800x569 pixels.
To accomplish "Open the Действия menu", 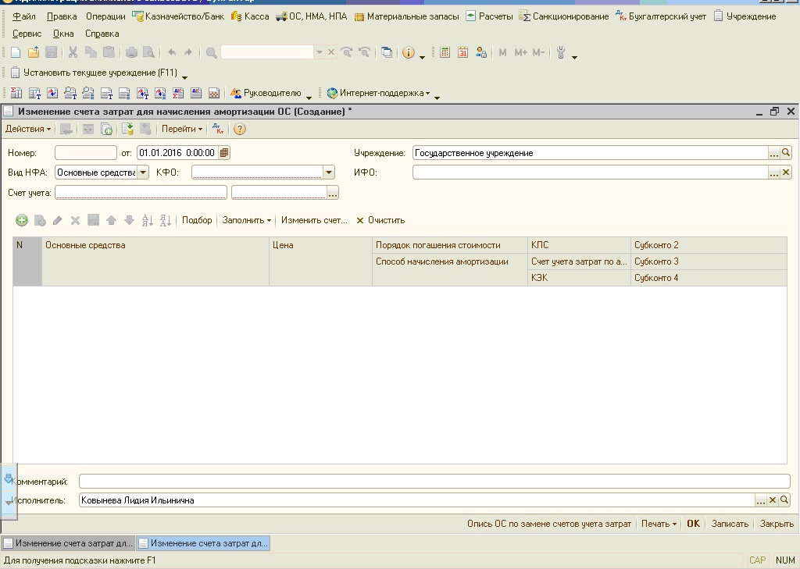I will coord(28,129).
